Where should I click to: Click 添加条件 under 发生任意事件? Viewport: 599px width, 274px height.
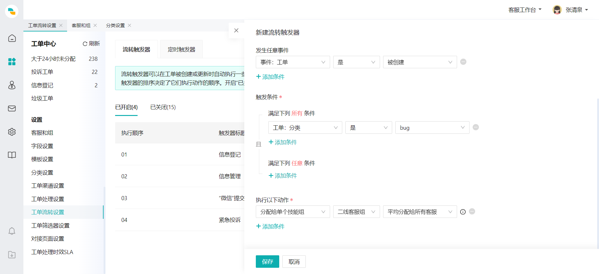point(270,77)
